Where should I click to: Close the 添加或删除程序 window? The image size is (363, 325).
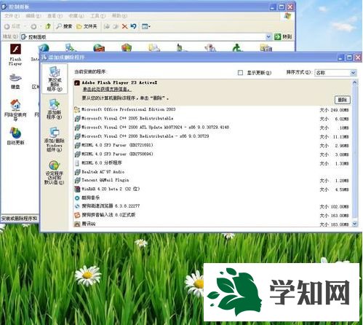(x=358, y=58)
